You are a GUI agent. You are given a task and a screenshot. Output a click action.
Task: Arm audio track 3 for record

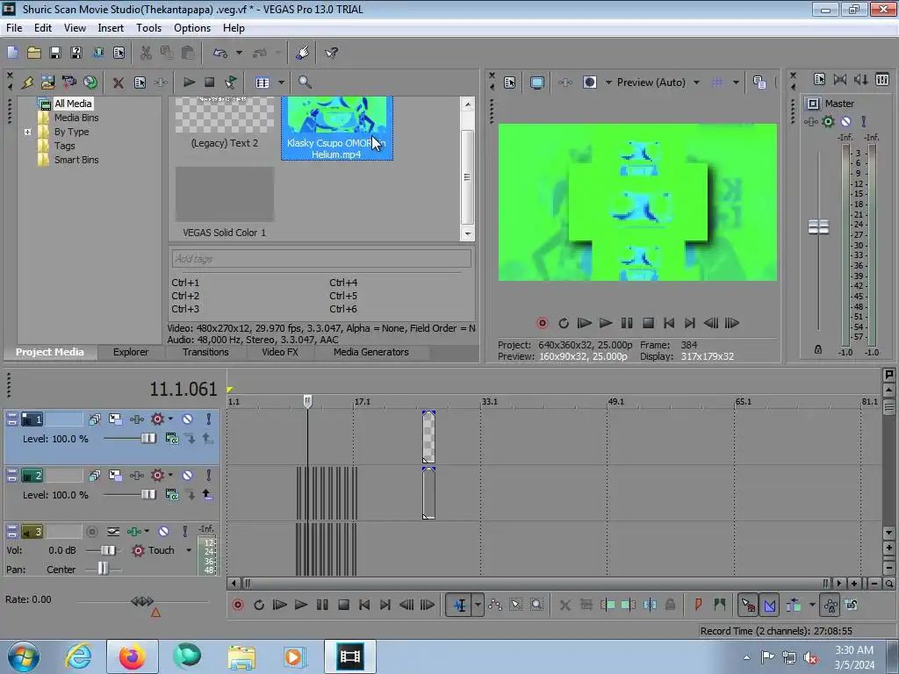91,532
